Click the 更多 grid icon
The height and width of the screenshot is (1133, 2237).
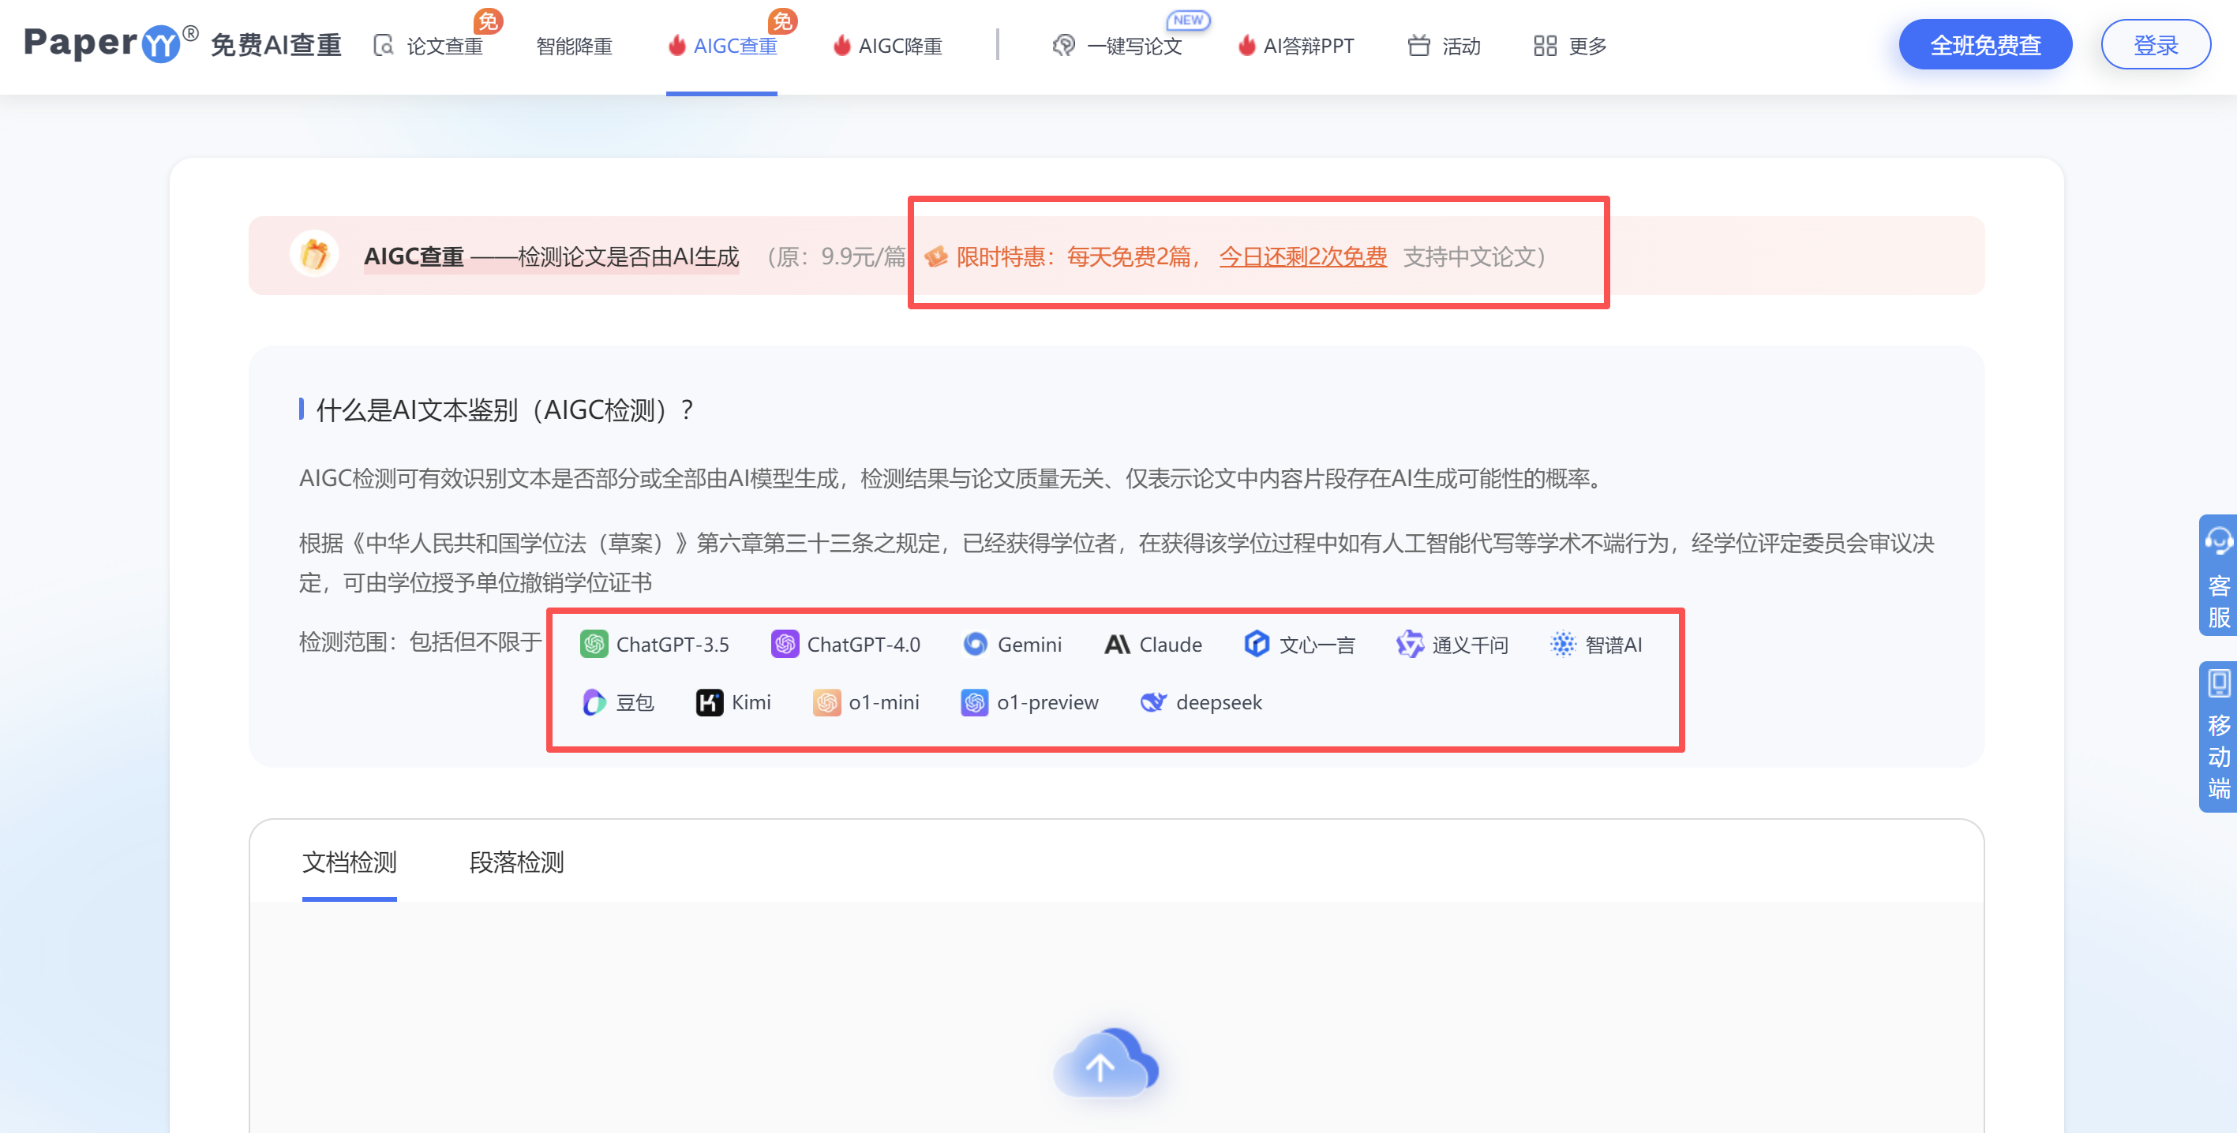1545,46
